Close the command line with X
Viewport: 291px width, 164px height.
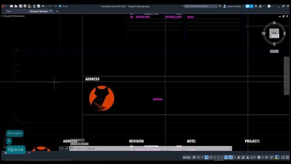62,149
